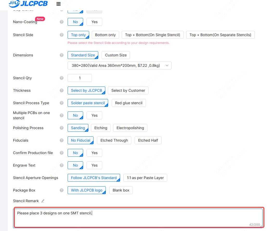Viewport: 267px width, 231px height.
Task: Set Nano-Coating to Yes
Action: coord(94,22)
